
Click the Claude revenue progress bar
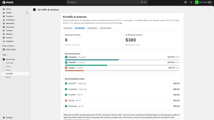122,71
